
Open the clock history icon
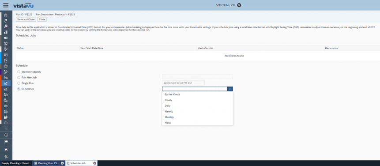(x=6, y=135)
